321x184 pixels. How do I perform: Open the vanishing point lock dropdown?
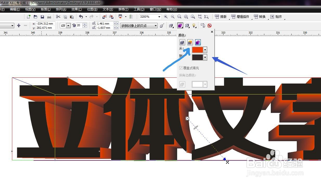point(156,25)
